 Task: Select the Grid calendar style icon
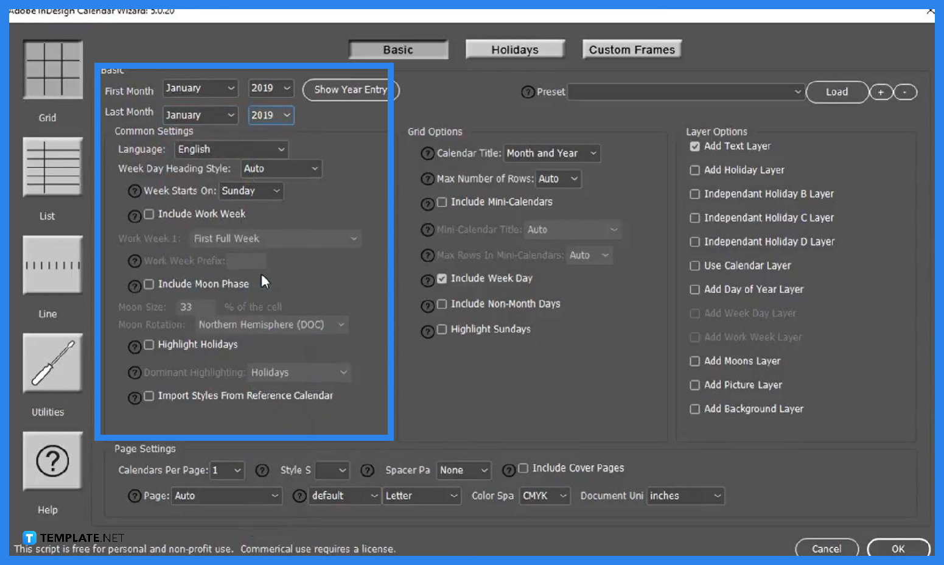(x=52, y=69)
